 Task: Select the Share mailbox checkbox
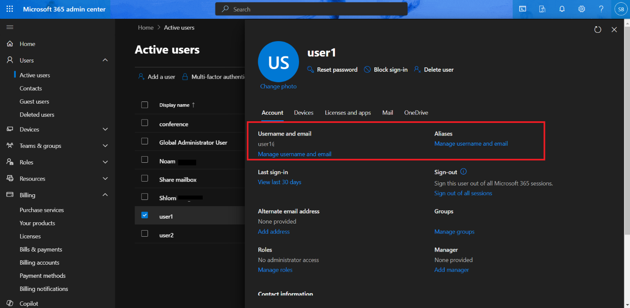point(145,178)
